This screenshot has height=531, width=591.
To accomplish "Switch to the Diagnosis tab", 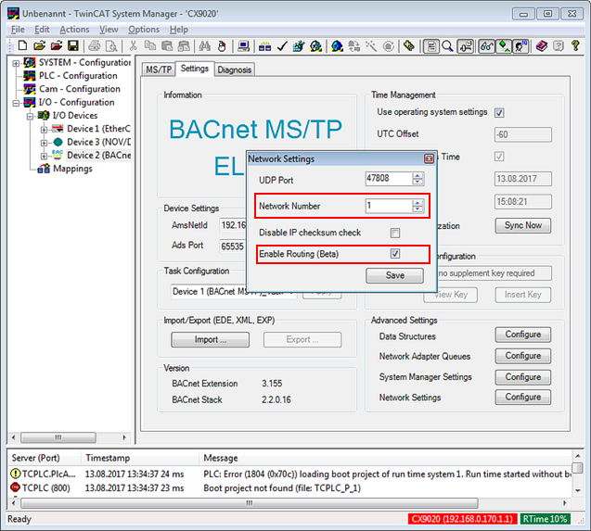I will pyautogui.click(x=235, y=70).
